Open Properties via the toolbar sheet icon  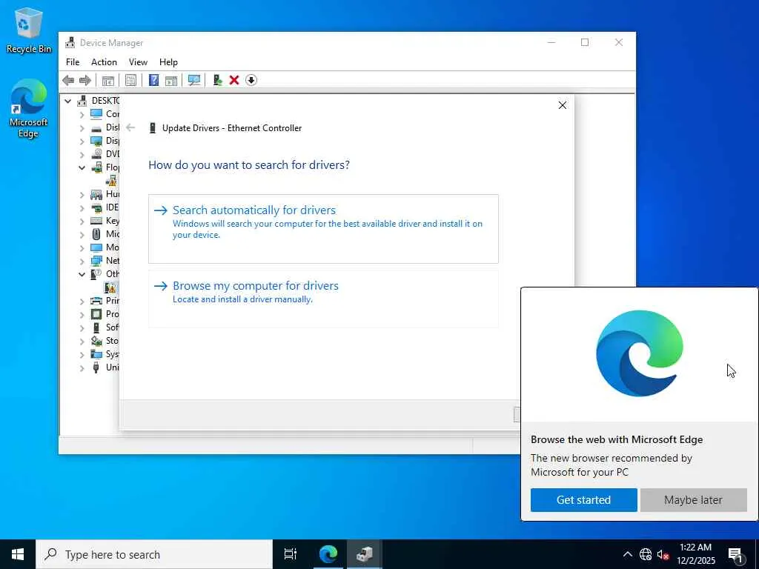[x=130, y=80]
